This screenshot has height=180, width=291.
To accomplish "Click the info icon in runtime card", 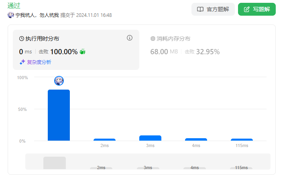I will [x=130, y=38].
